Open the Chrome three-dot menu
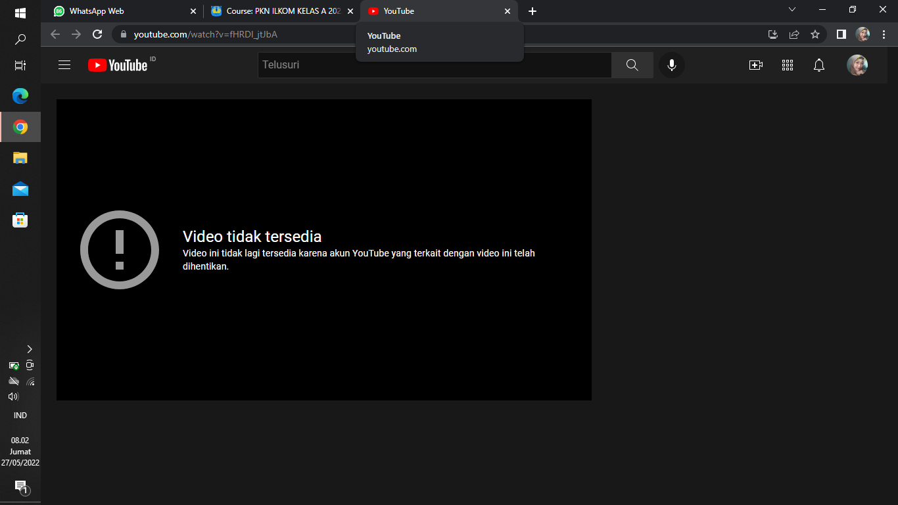This screenshot has height=505, width=898. click(x=884, y=34)
